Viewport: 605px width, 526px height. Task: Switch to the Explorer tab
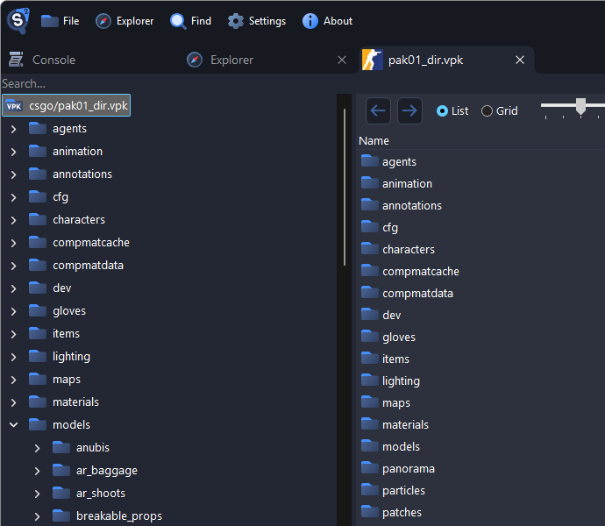(220, 60)
